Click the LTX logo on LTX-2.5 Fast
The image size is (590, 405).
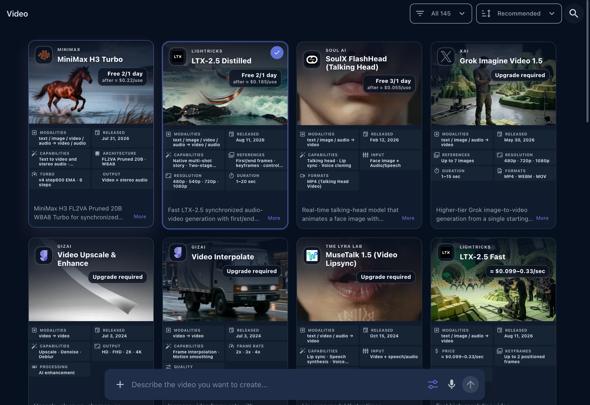coord(446,252)
